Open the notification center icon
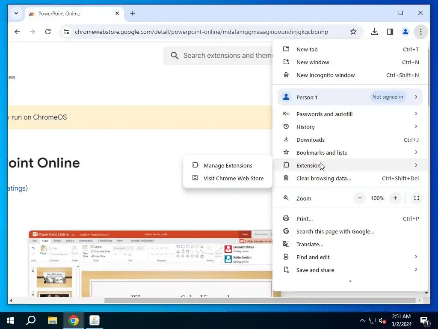438x329 pixels. tap(424, 320)
